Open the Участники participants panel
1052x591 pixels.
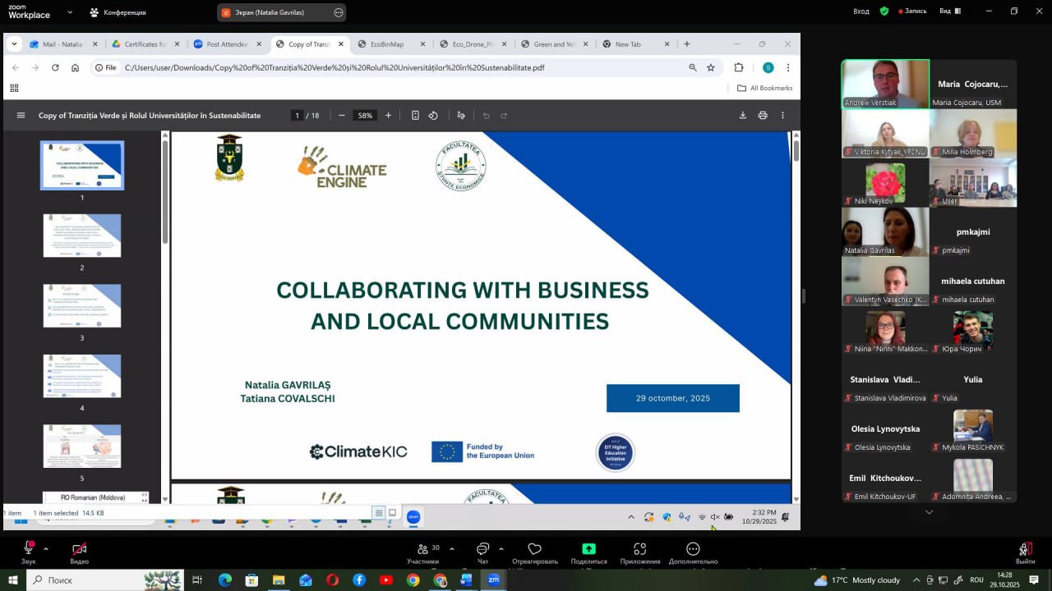[422, 549]
